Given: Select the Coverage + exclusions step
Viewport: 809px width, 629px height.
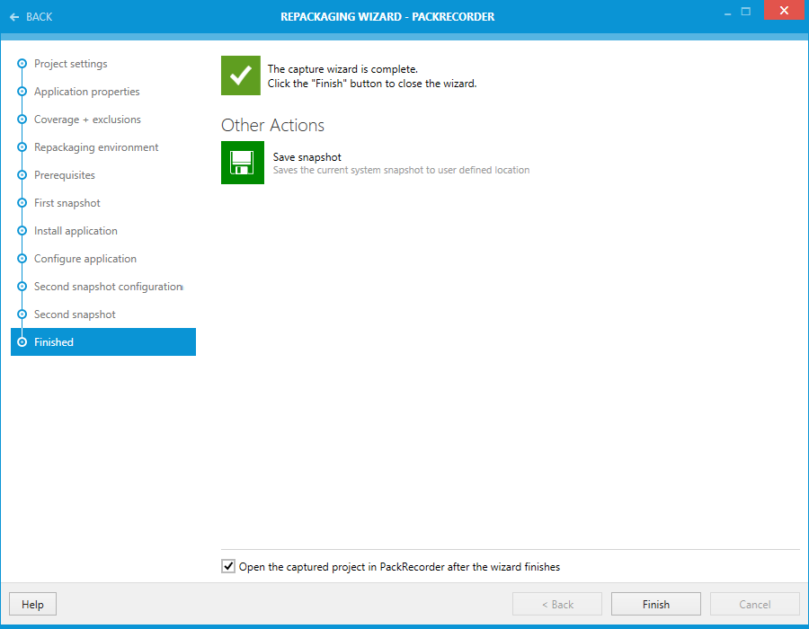Looking at the screenshot, I should (x=87, y=120).
